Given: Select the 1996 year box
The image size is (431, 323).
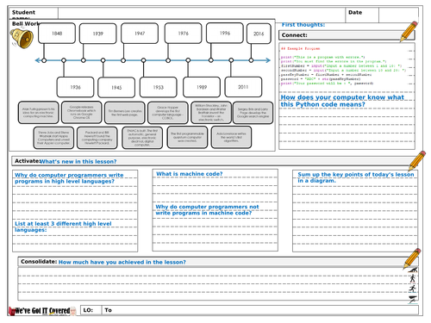Looking at the screenshot, I should pyautogui.click(x=225, y=33).
